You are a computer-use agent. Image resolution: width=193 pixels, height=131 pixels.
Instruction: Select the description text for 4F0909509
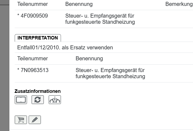pos(100,19)
